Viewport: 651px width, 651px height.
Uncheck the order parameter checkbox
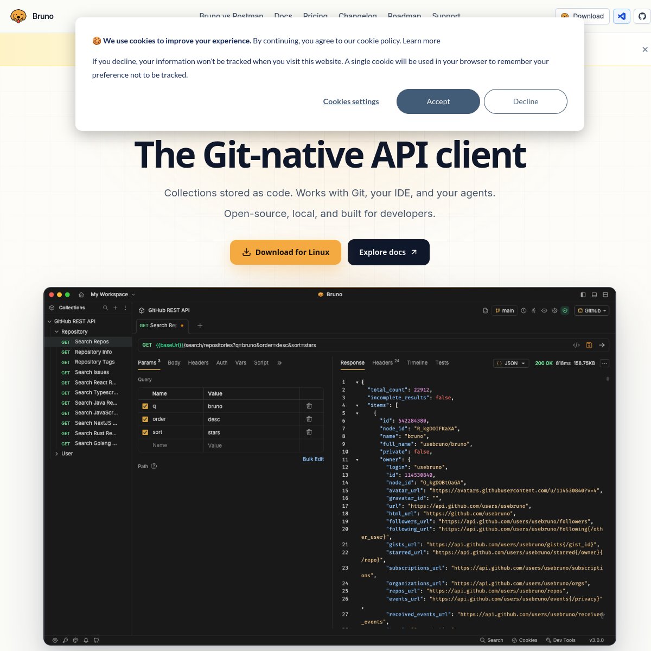pyautogui.click(x=145, y=419)
